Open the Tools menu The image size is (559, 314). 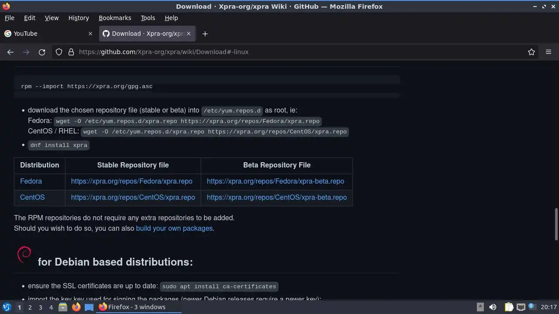click(x=148, y=18)
